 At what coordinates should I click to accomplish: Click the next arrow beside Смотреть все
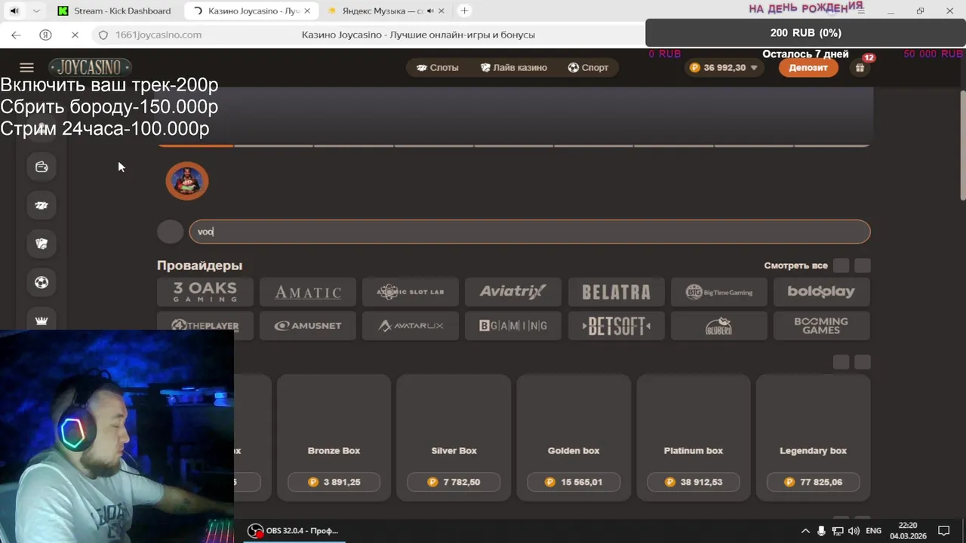coord(863,265)
